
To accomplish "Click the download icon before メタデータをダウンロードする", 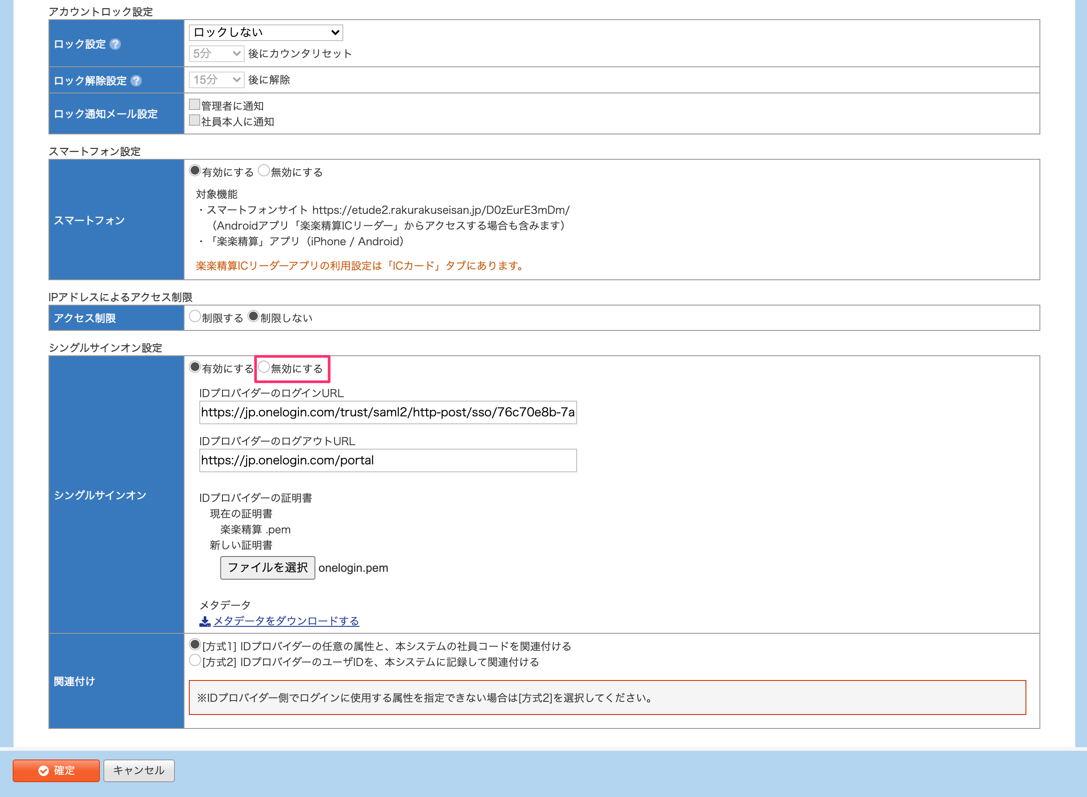I will pos(205,621).
